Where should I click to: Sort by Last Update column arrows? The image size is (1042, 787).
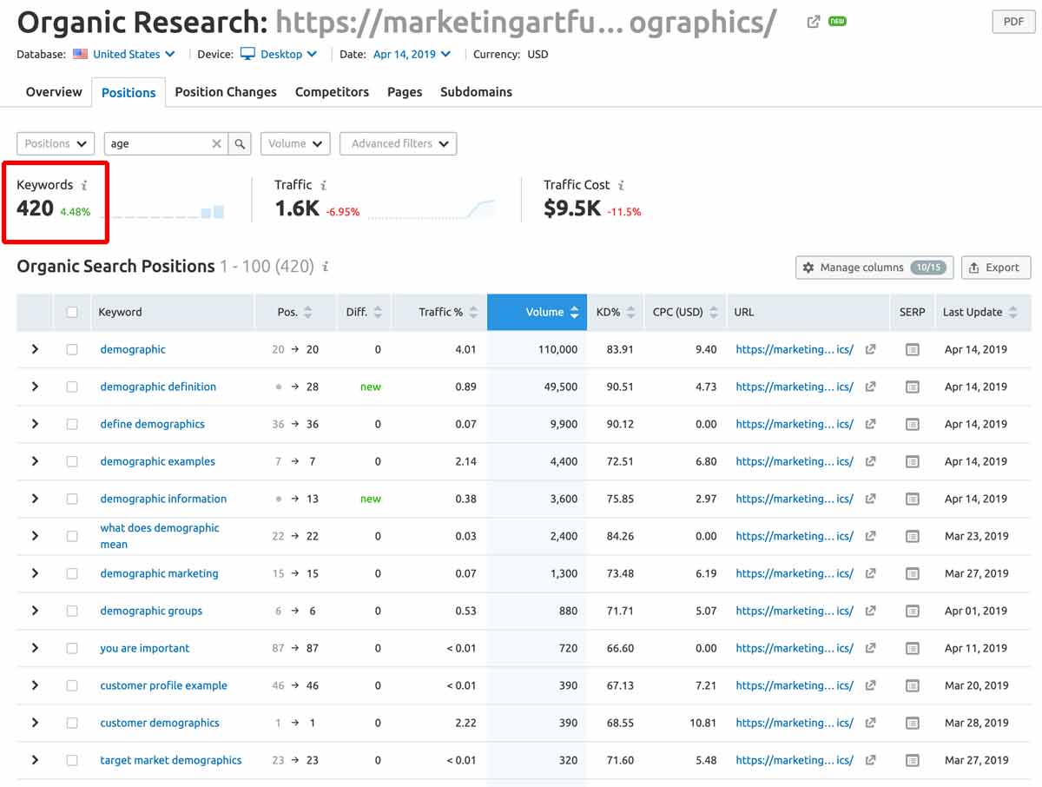[x=1013, y=313]
